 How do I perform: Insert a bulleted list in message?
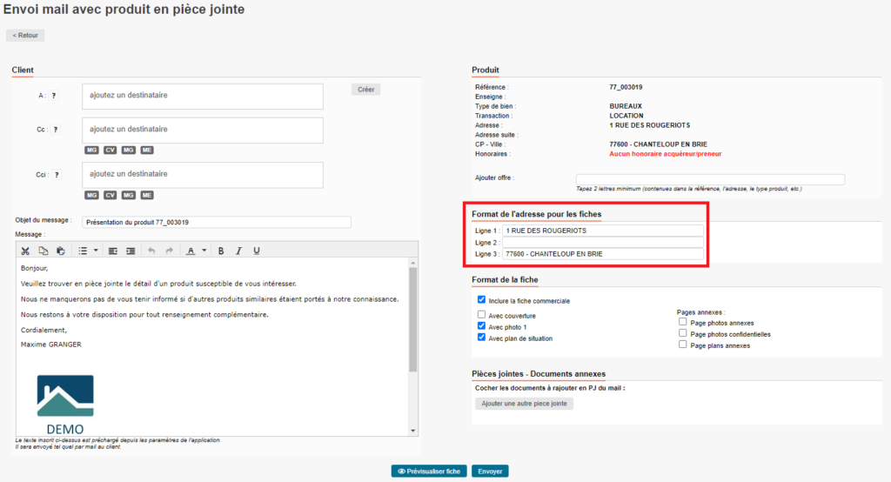coord(83,251)
